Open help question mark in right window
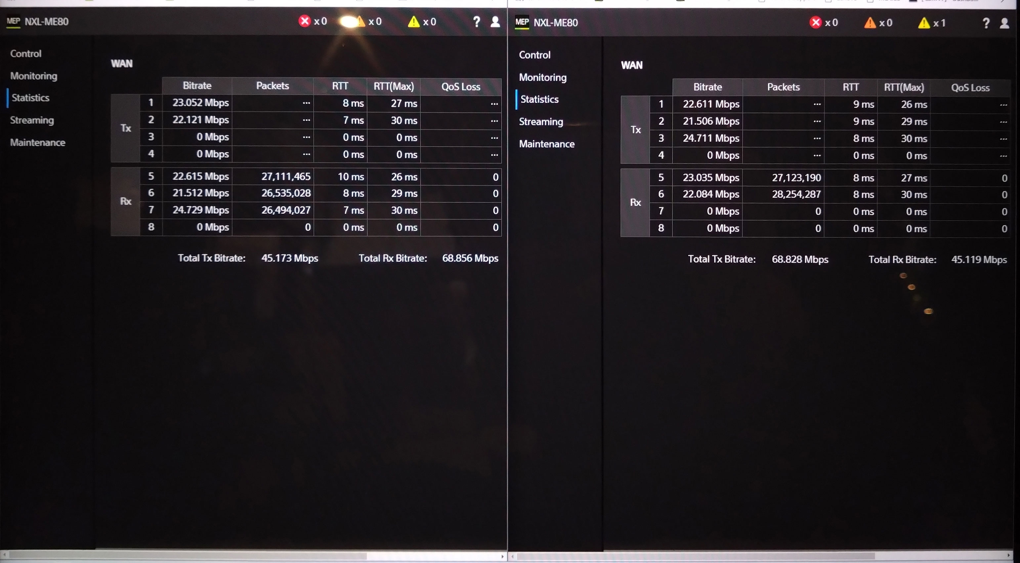The height and width of the screenshot is (563, 1020). pos(986,23)
